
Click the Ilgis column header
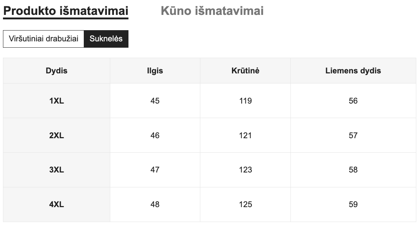[x=155, y=70]
